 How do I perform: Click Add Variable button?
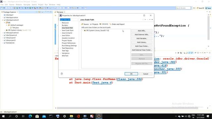tap(142, 38)
